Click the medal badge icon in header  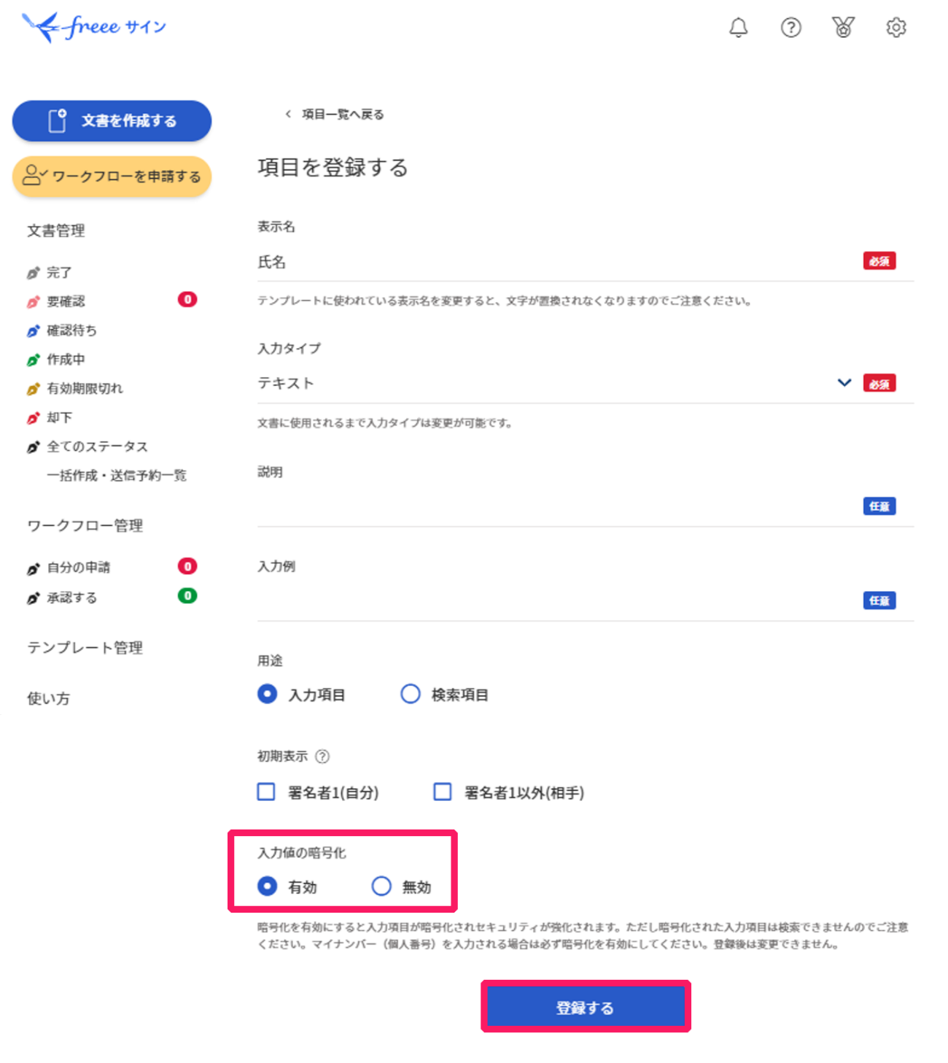[x=843, y=28]
